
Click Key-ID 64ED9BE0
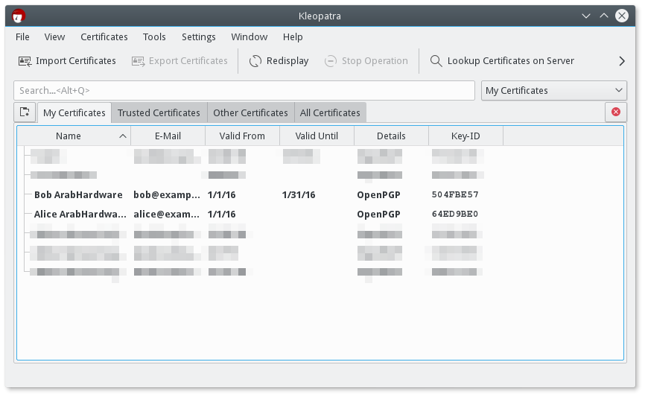click(455, 214)
